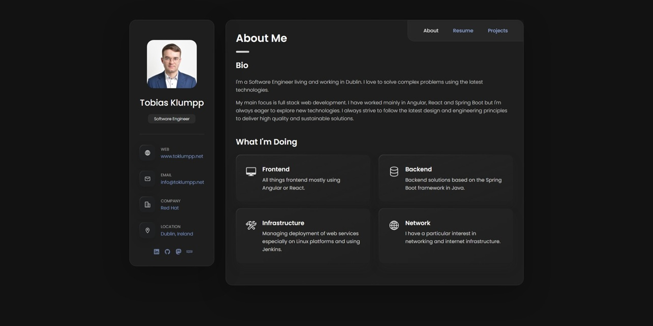Click the Infrastructure tools icon
653x326 pixels.
pos(250,225)
